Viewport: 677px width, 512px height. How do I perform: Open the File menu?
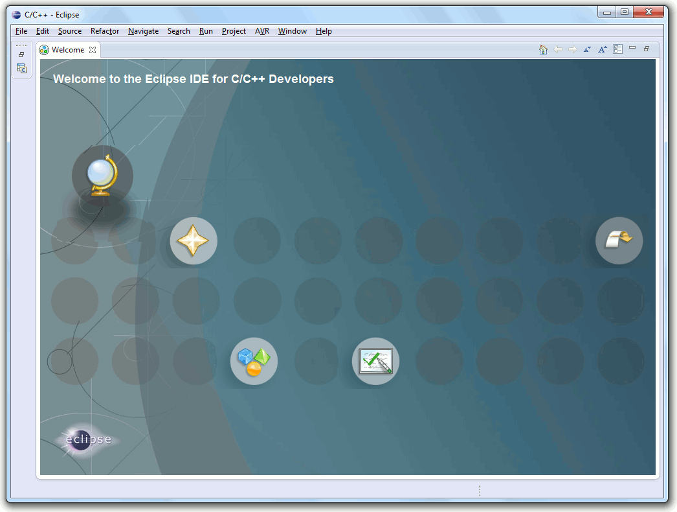pos(21,31)
